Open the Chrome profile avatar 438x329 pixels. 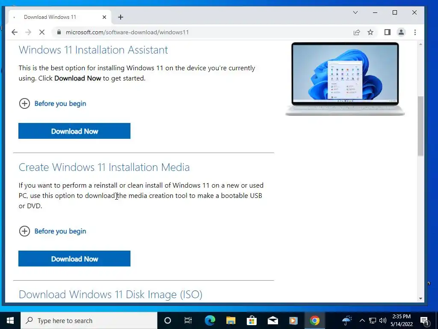[x=401, y=32]
